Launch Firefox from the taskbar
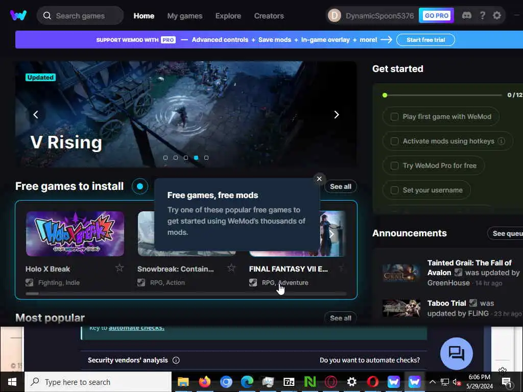Screen dimensions: 523x392 click(204, 382)
